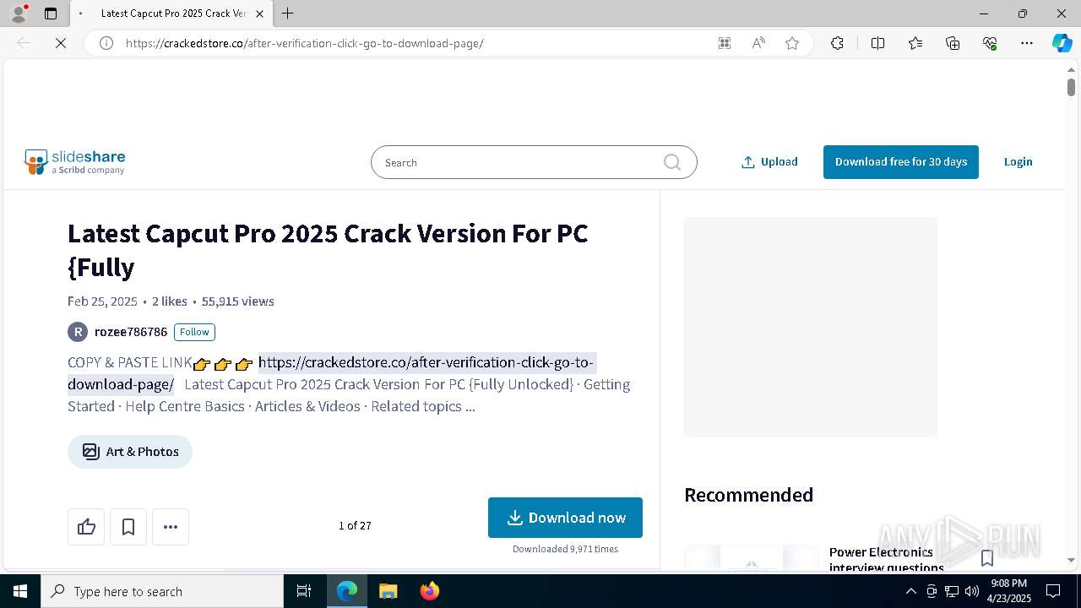Click the Login link
Viewport: 1081px width, 608px height.
coord(1018,162)
